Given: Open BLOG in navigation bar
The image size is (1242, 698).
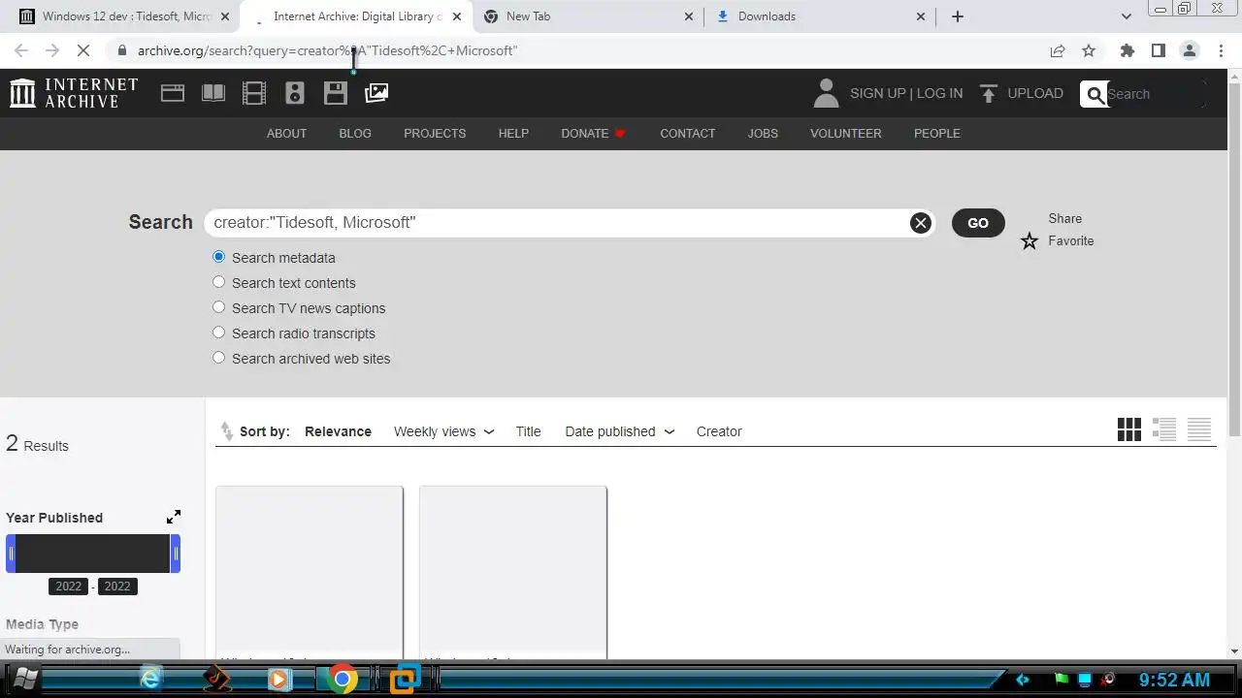Looking at the screenshot, I should pos(355,134).
